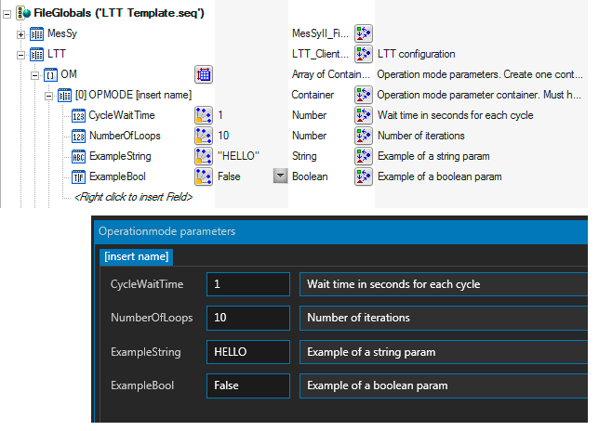Collapse the LTT container node
Viewport: 599px width, 431px height.
[20, 56]
